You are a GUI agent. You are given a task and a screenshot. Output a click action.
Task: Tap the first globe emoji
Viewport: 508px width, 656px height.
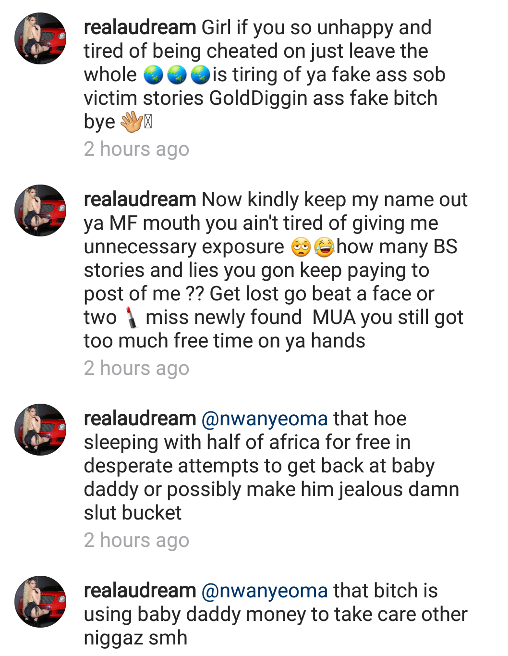[153, 75]
